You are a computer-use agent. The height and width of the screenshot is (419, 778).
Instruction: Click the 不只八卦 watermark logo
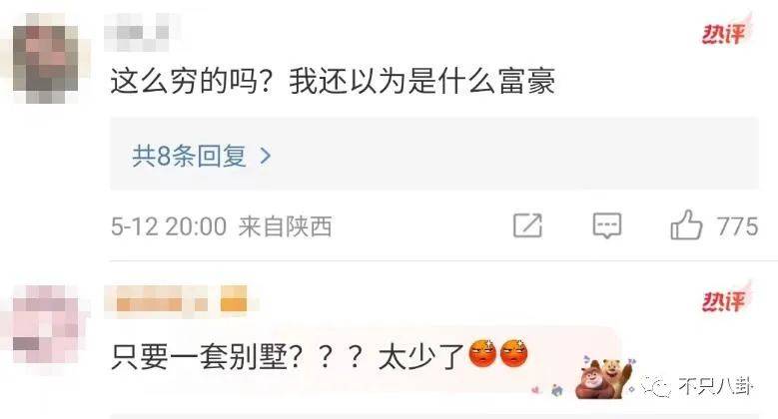click(x=697, y=386)
